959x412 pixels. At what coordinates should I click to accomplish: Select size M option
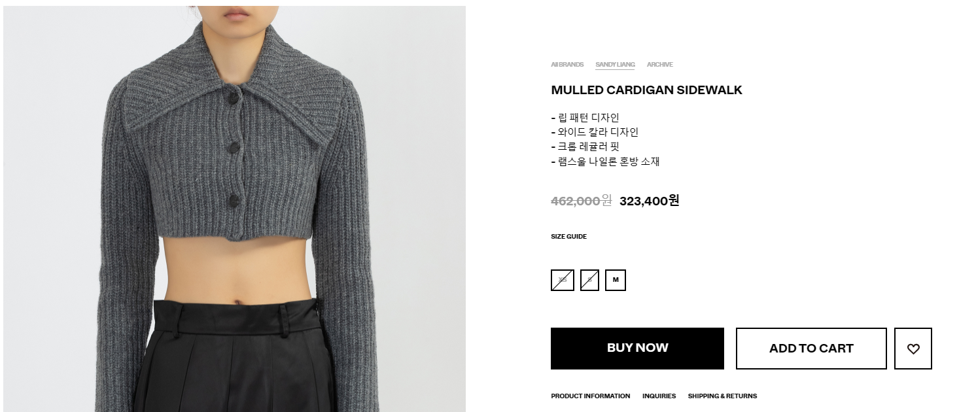[616, 280]
